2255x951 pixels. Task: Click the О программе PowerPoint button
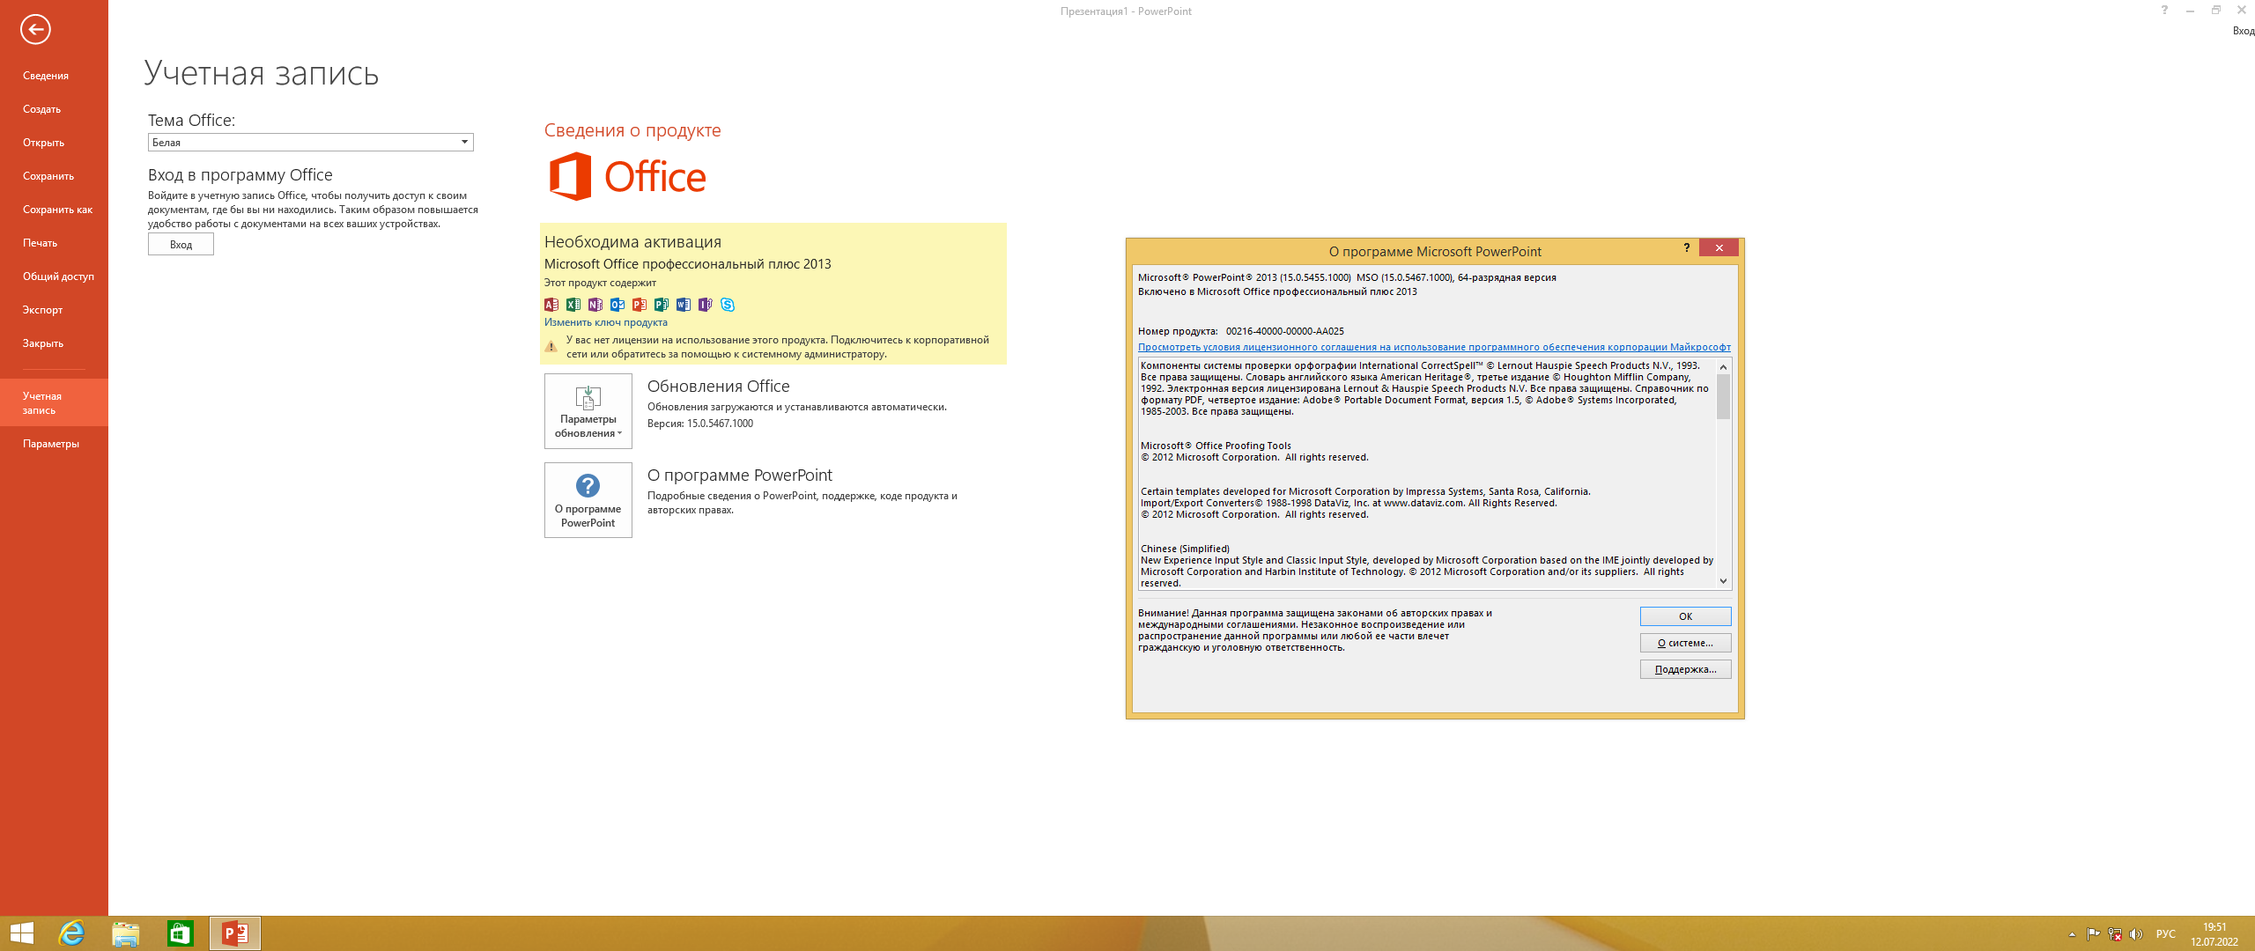point(588,500)
